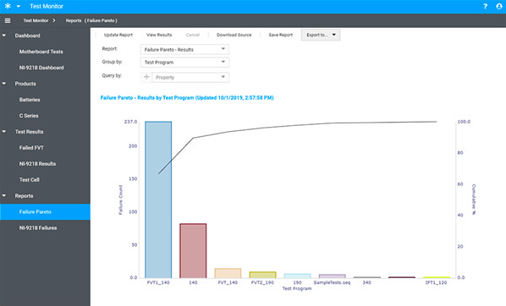Image resolution: width=506 pixels, height=306 pixels.
Task: Click Update Report in toolbar
Action: pyautogui.click(x=118, y=35)
